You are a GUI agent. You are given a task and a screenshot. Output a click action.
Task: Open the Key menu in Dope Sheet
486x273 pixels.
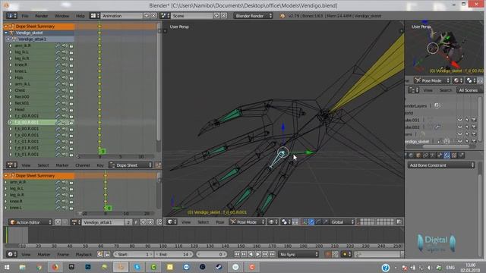[x=100, y=165]
